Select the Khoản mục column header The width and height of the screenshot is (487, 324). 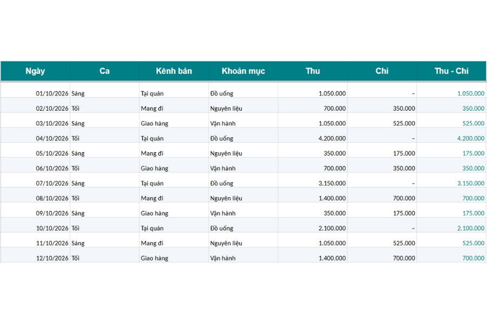(x=243, y=71)
